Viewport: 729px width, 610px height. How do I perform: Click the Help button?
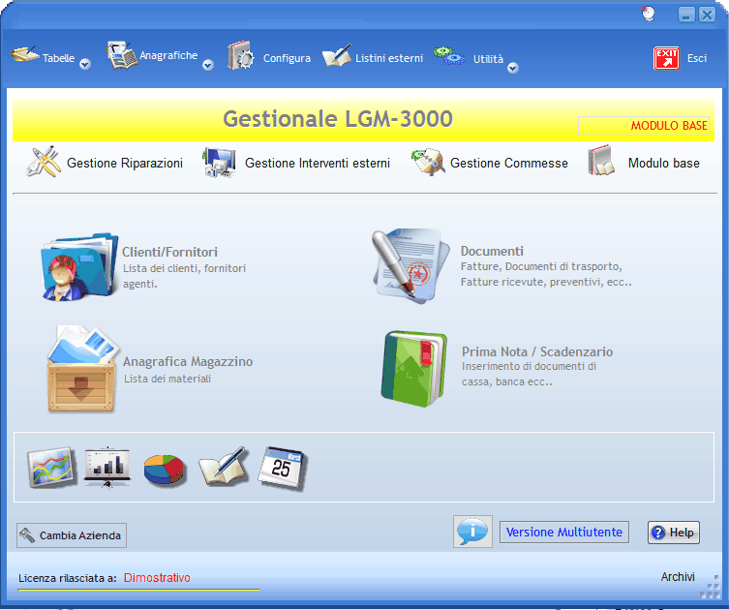point(673,532)
